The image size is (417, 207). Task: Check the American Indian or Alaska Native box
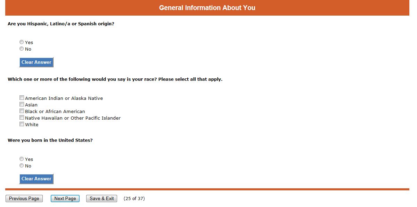pos(22,98)
